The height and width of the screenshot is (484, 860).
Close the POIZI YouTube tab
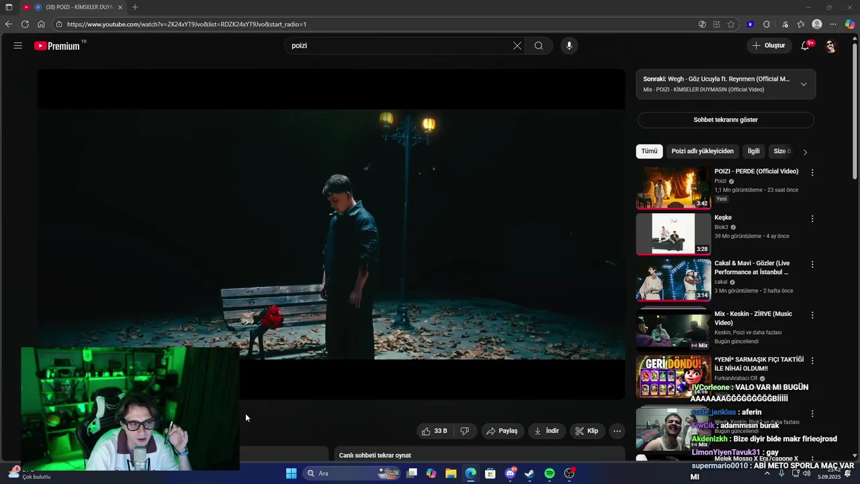pos(120,7)
